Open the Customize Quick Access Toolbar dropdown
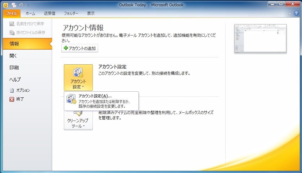This screenshot has height=173, width=302. coord(28,6)
